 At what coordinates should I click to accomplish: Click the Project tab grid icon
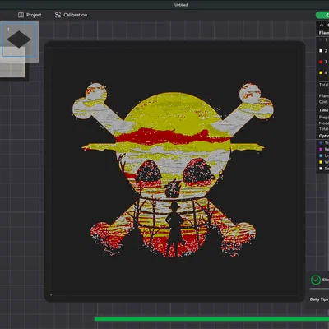click(21, 15)
